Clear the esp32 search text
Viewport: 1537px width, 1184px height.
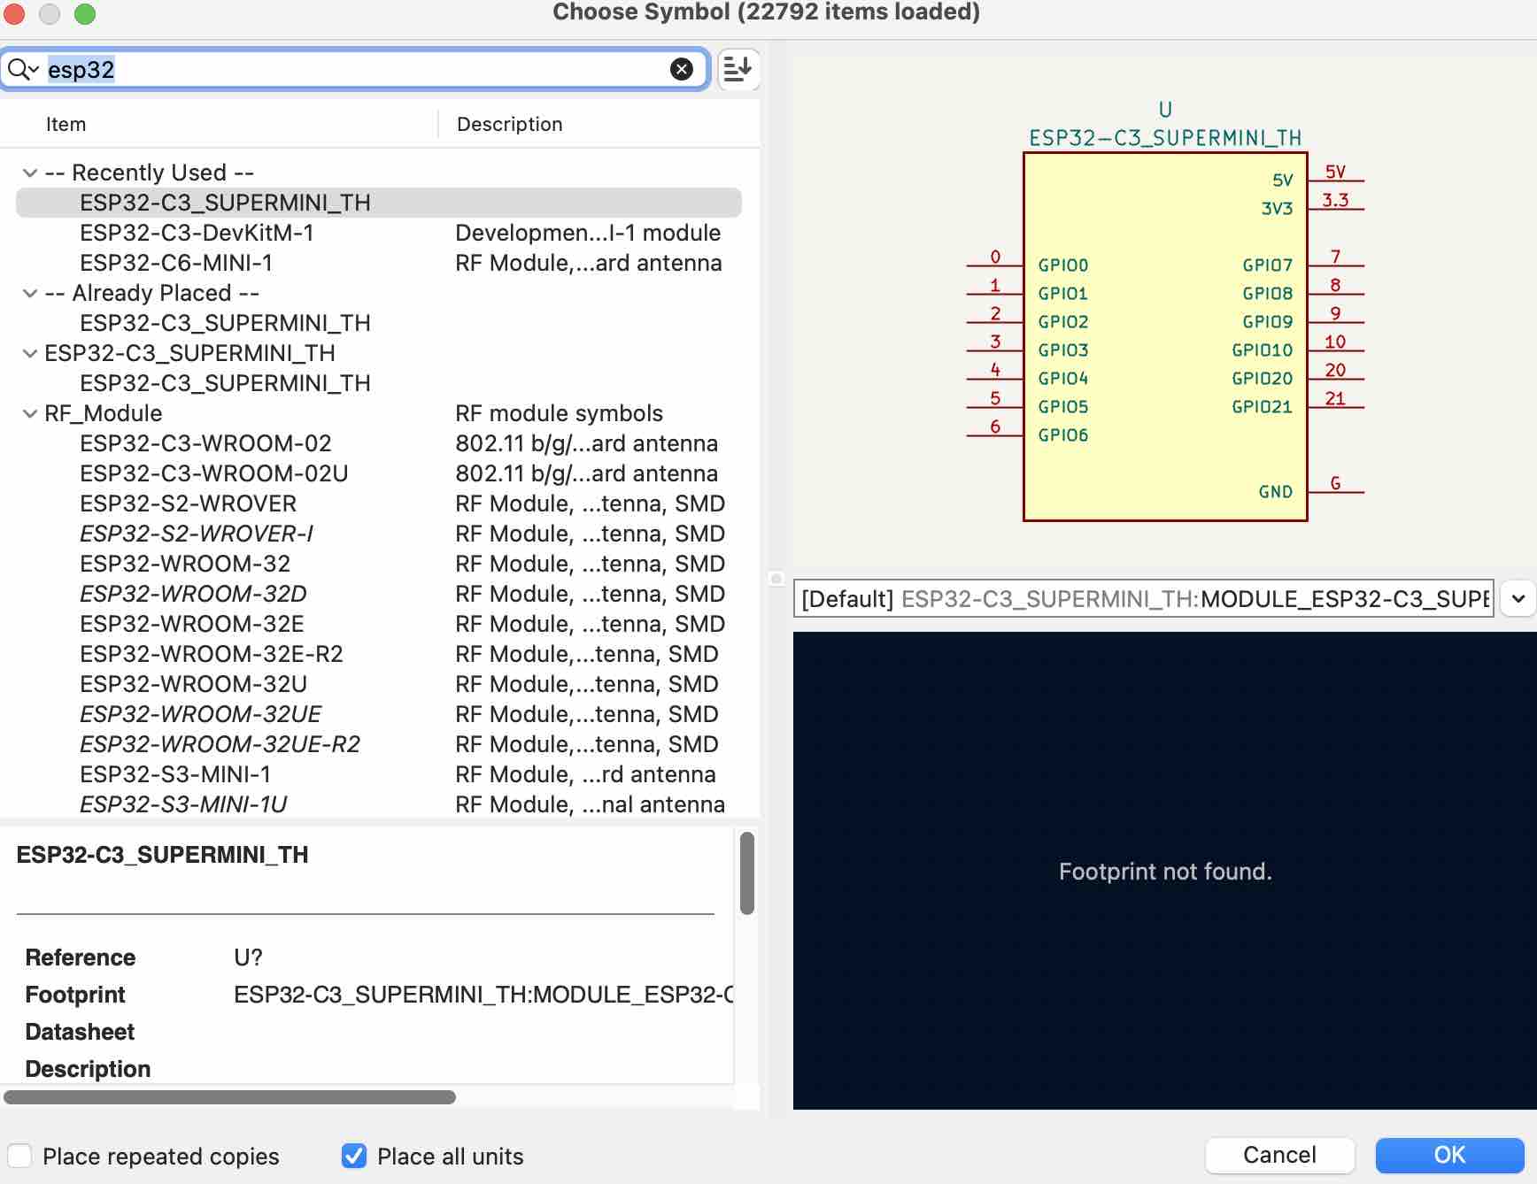(x=681, y=69)
